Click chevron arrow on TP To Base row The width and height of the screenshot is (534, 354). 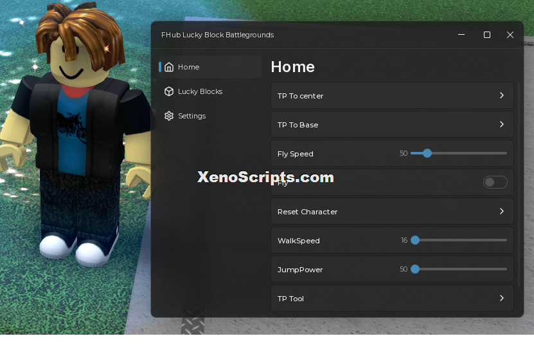(502, 124)
